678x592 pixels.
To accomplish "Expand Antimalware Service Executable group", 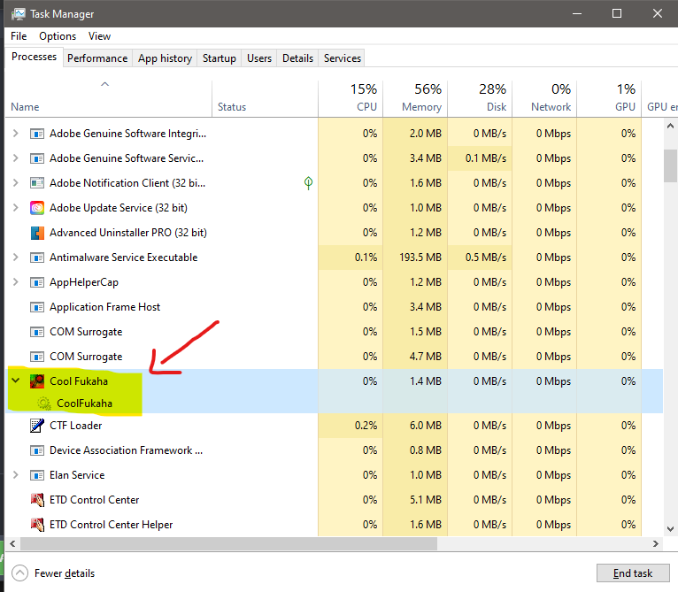I will pos(16,258).
